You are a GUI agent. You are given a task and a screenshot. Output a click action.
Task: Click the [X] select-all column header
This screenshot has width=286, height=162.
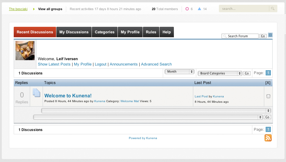268,82
